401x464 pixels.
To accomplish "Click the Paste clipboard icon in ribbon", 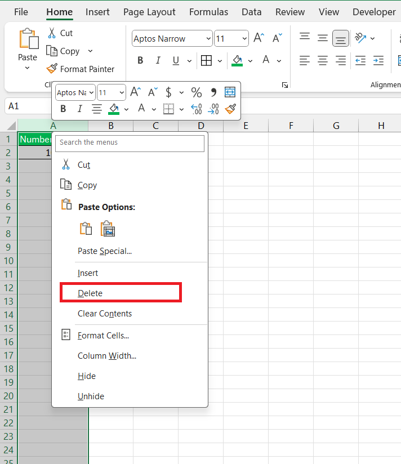I will [29, 38].
